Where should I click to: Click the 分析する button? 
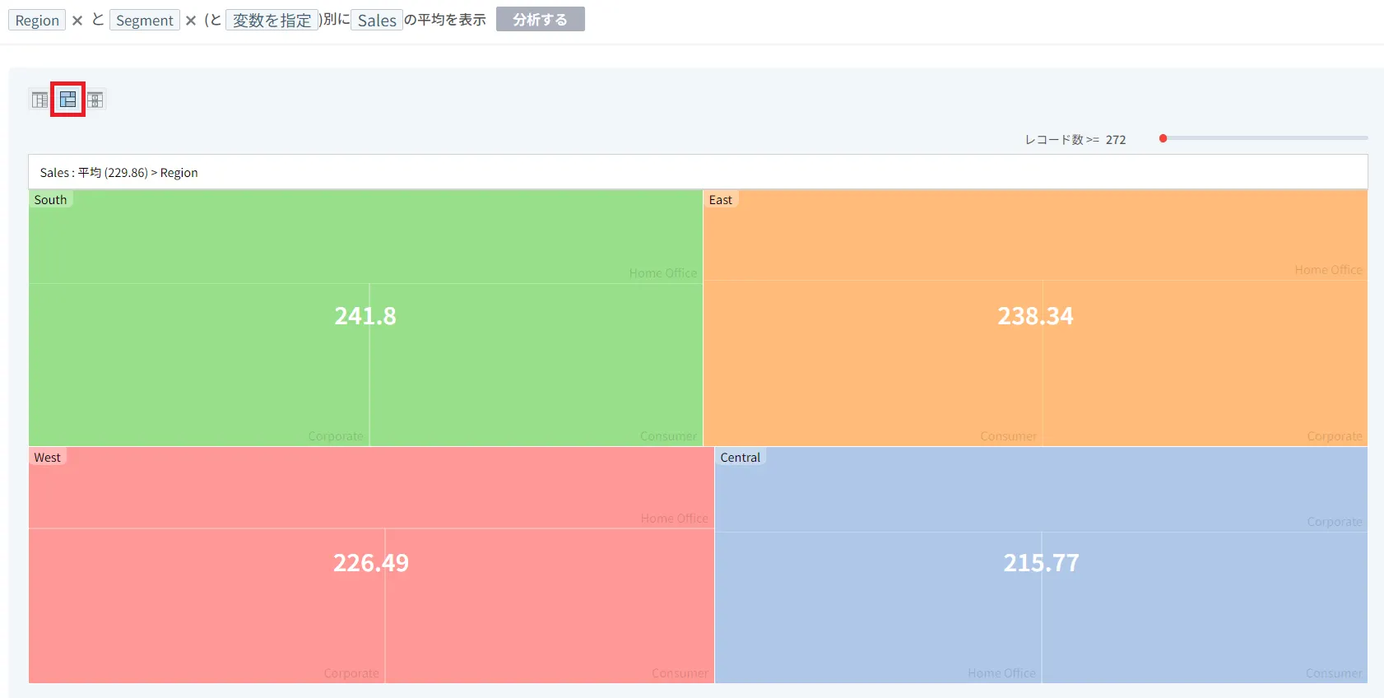[x=541, y=19]
